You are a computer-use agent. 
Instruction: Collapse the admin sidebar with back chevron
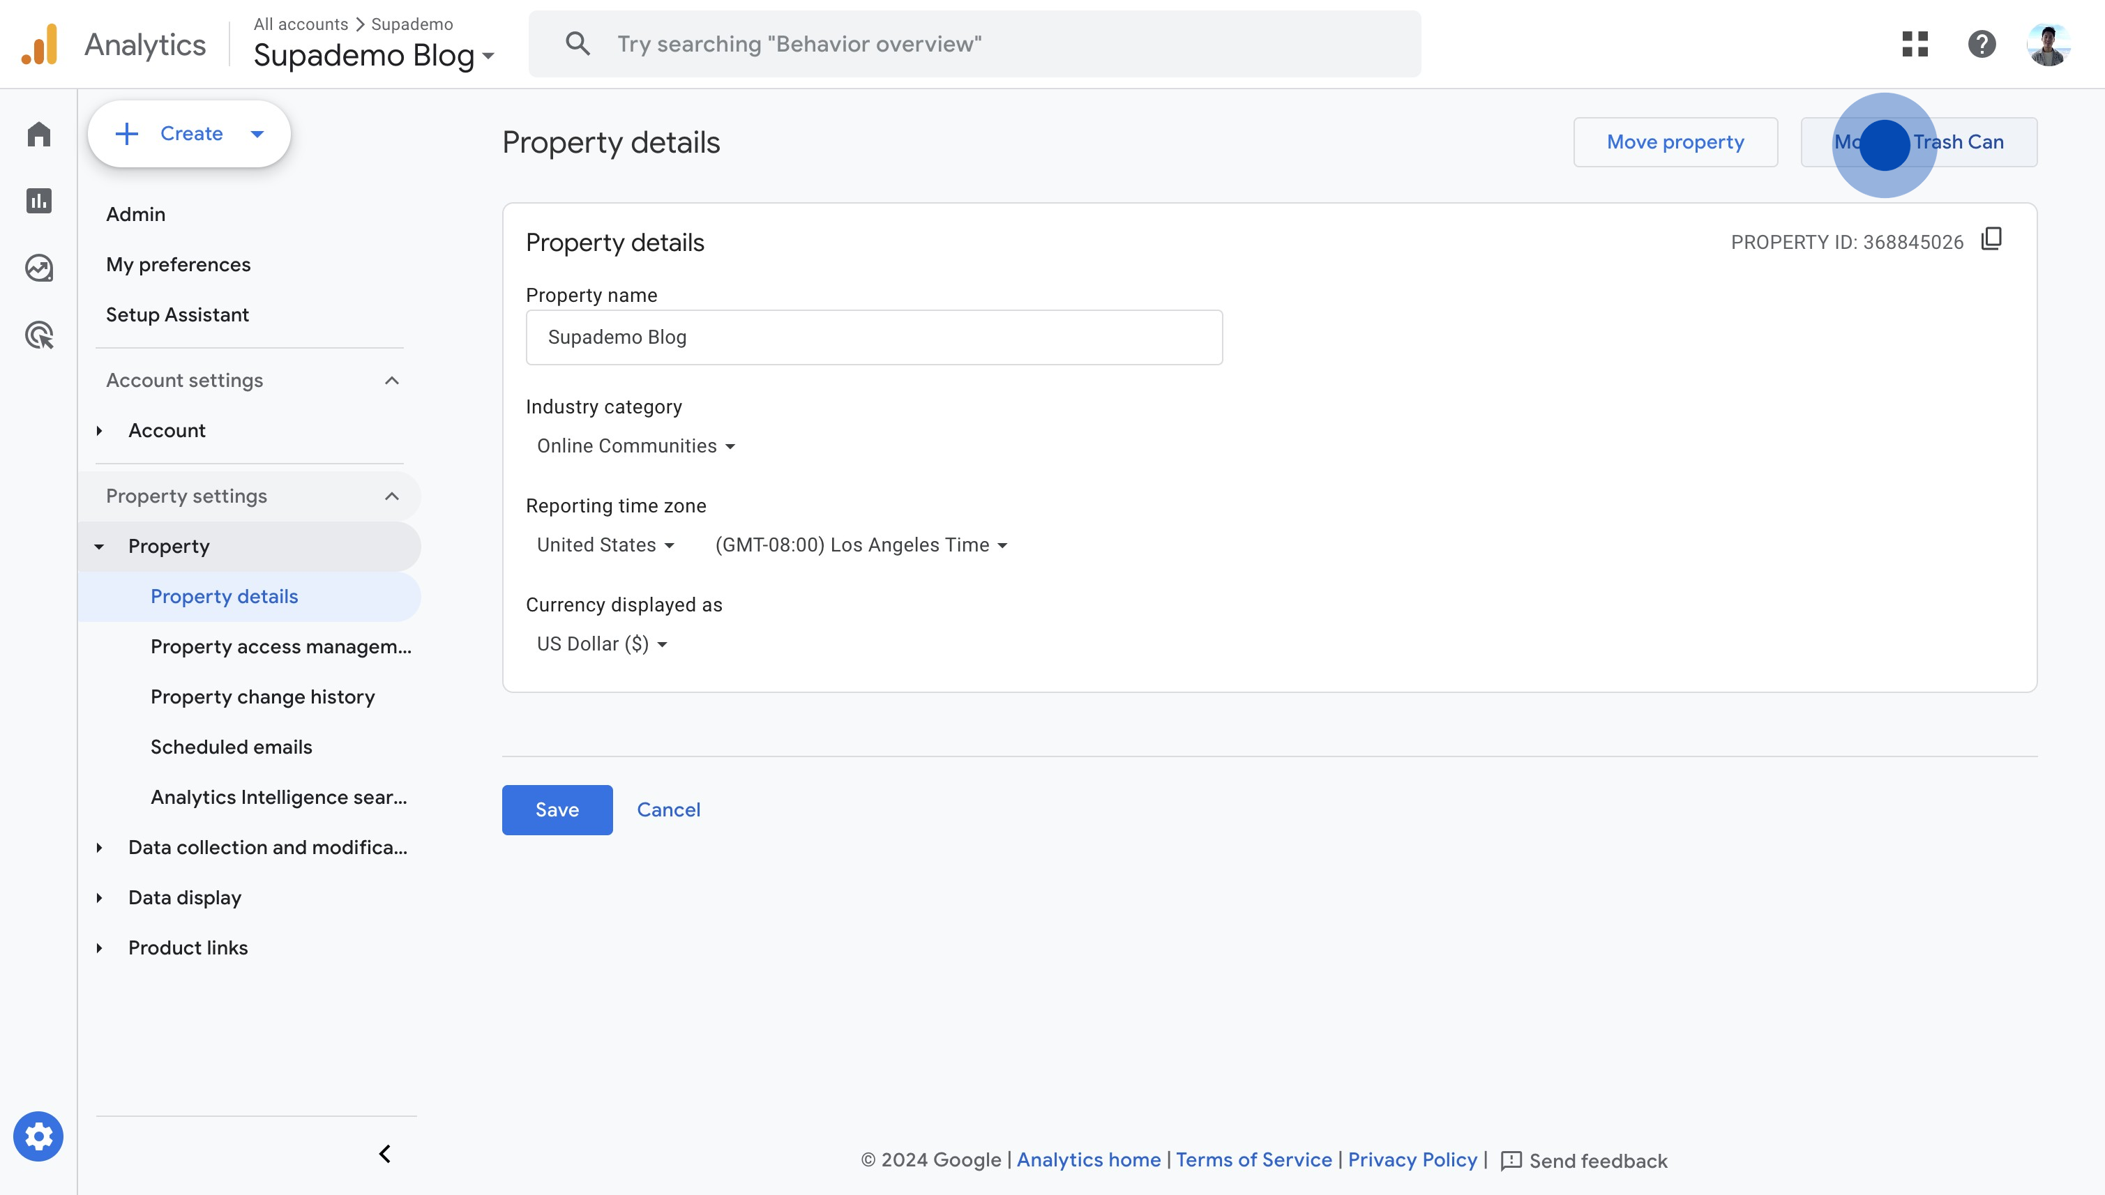(384, 1154)
